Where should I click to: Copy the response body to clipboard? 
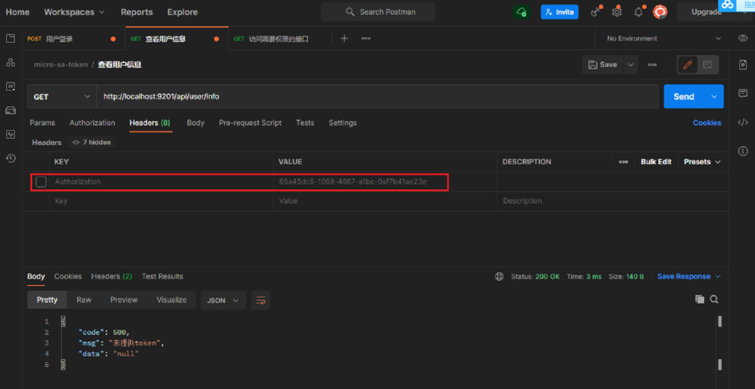699,299
